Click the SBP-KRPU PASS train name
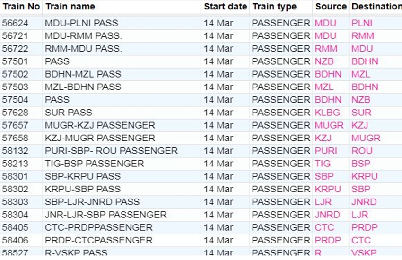The width and height of the screenshot is (402, 260). tap(82, 176)
